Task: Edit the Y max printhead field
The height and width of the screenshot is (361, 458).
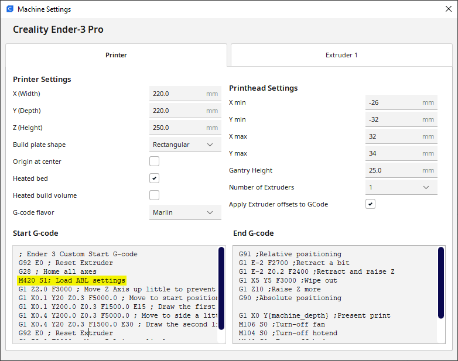Action: (x=401, y=153)
